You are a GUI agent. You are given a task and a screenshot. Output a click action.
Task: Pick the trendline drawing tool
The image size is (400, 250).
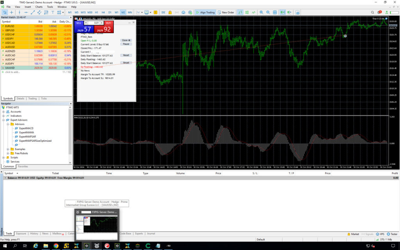tap(33, 12)
